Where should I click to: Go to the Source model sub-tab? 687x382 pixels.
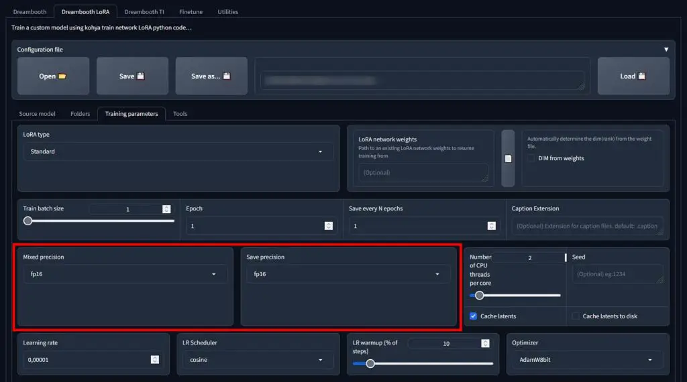coord(38,114)
